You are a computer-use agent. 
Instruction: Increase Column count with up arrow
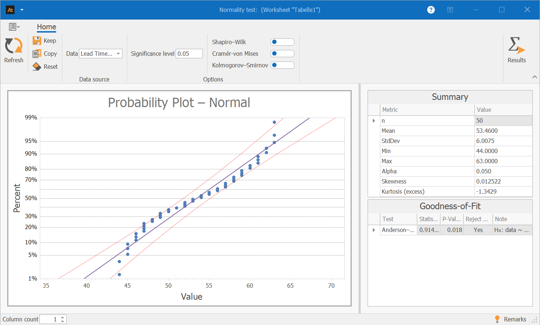tap(63, 317)
